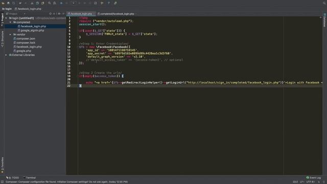
Task: Open Search Everywhere magnifier icon
Action: point(324,3)
